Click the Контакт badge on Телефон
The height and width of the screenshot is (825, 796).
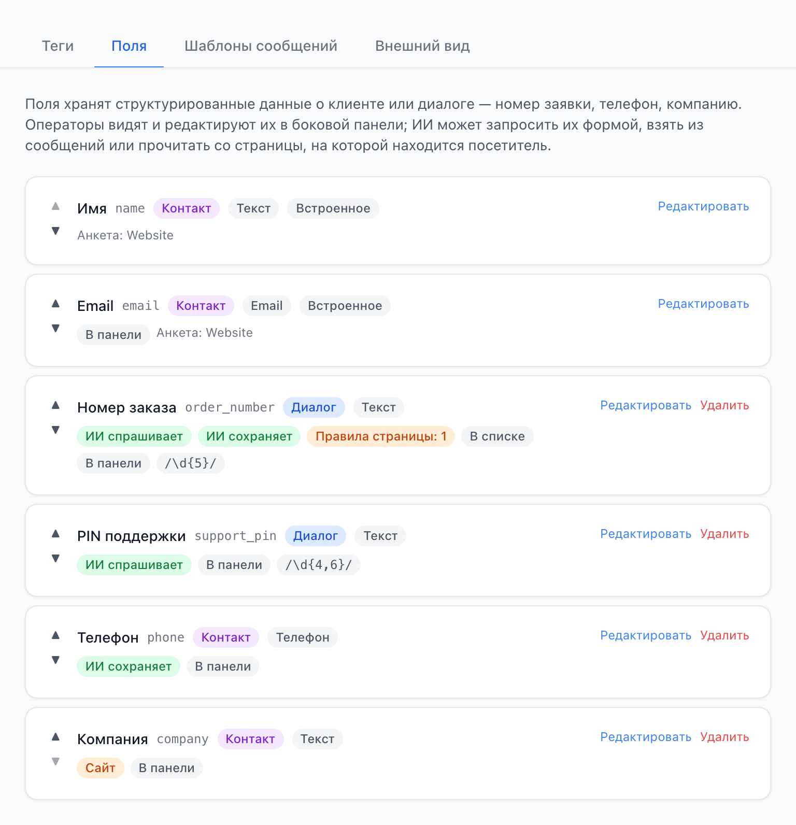[226, 637]
